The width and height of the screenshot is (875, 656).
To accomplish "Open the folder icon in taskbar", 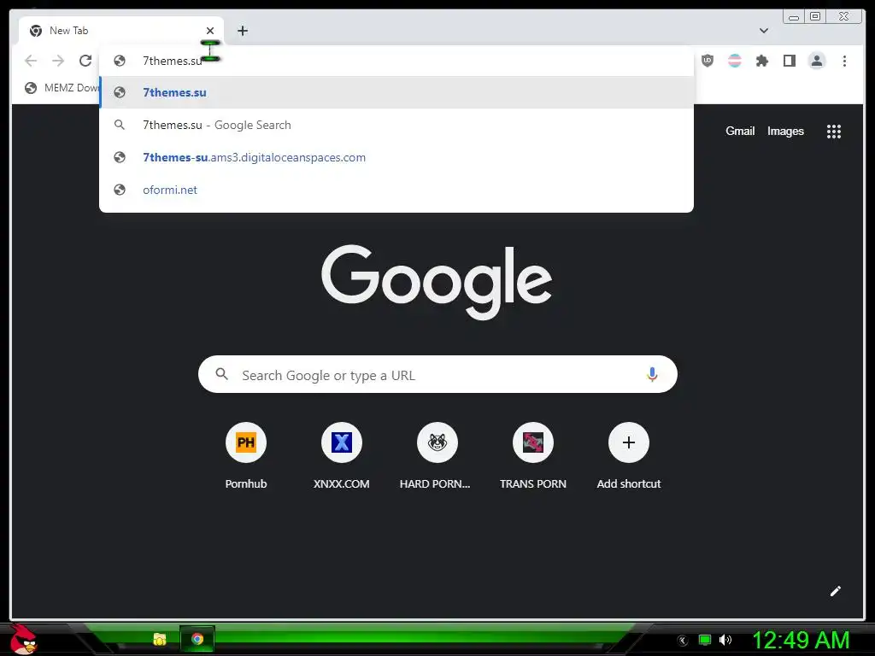I will [x=160, y=639].
